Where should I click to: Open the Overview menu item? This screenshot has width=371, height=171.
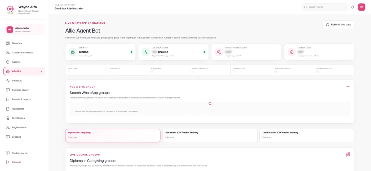[24, 43]
